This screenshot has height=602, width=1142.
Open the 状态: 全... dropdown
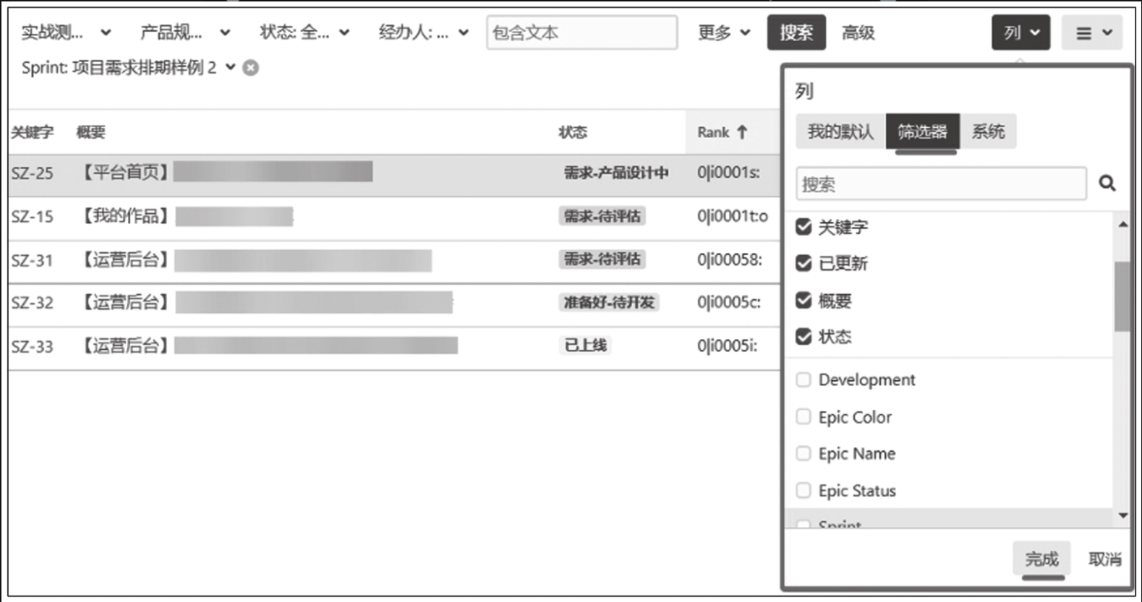[304, 33]
